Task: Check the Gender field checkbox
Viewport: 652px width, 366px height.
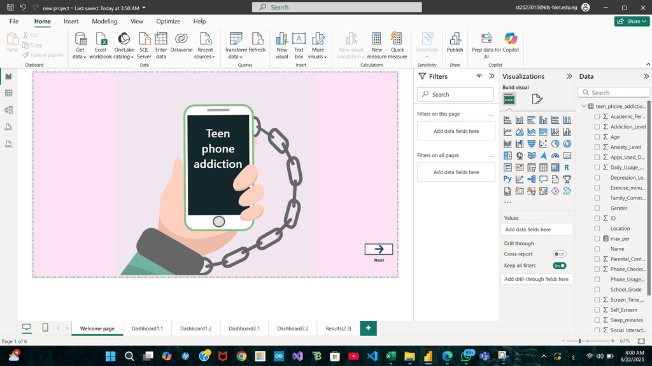Action: (x=597, y=208)
